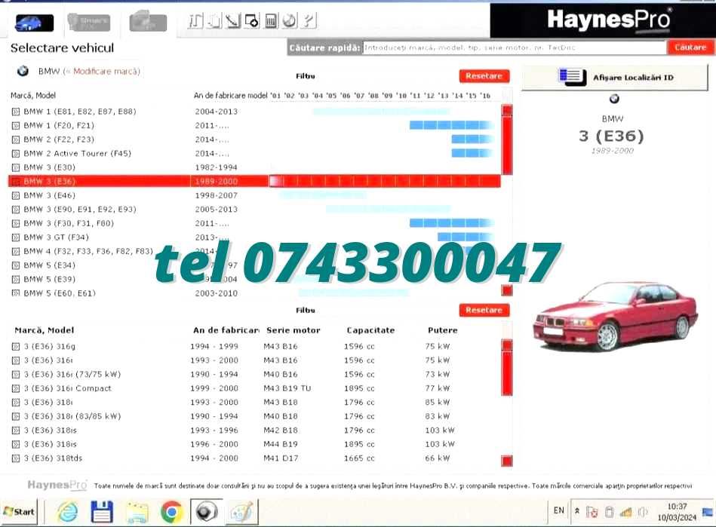Expand BMW 3 (F30, F31, F80) row
The width and height of the screenshot is (716, 527).
16,224
